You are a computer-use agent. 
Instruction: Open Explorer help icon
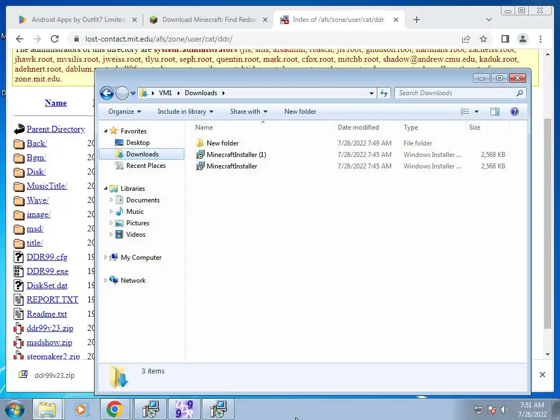coord(514,112)
